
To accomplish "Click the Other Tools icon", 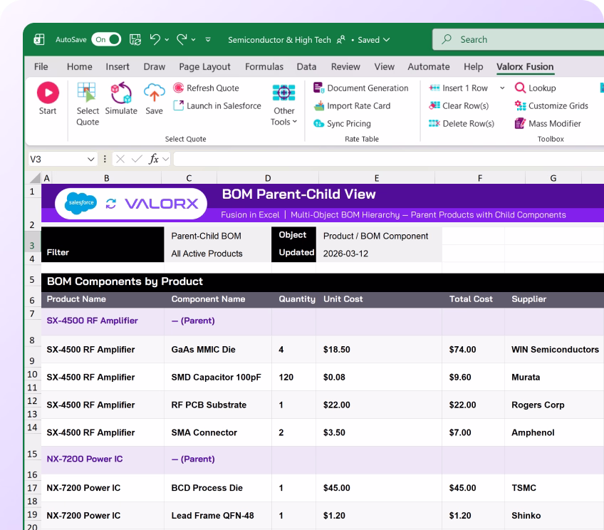I will tap(284, 93).
